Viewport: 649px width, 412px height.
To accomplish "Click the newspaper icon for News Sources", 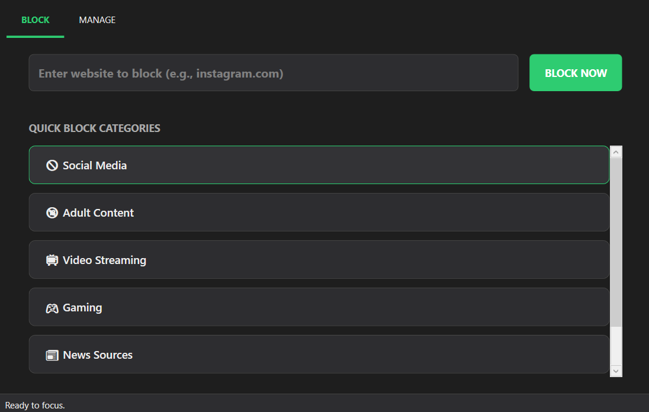I will click(52, 355).
